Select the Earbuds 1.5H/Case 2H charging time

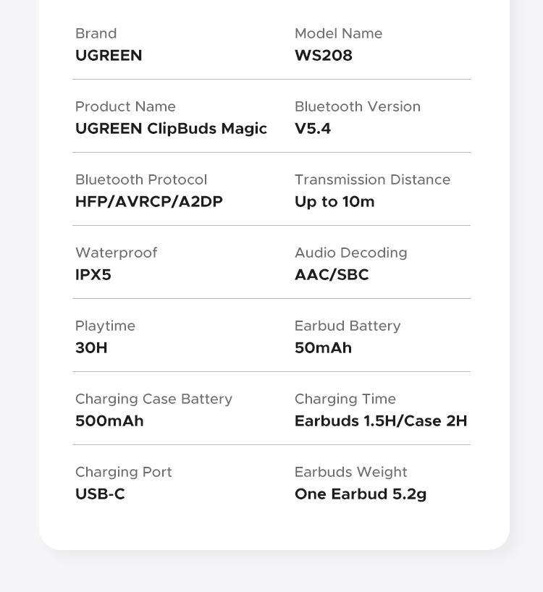[380, 421]
